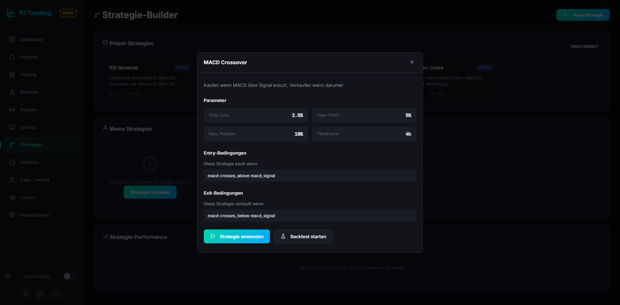This screenshot has width=620, height=305.
Task: Close the MACD Crossover dialog
Action: (412, 62)
